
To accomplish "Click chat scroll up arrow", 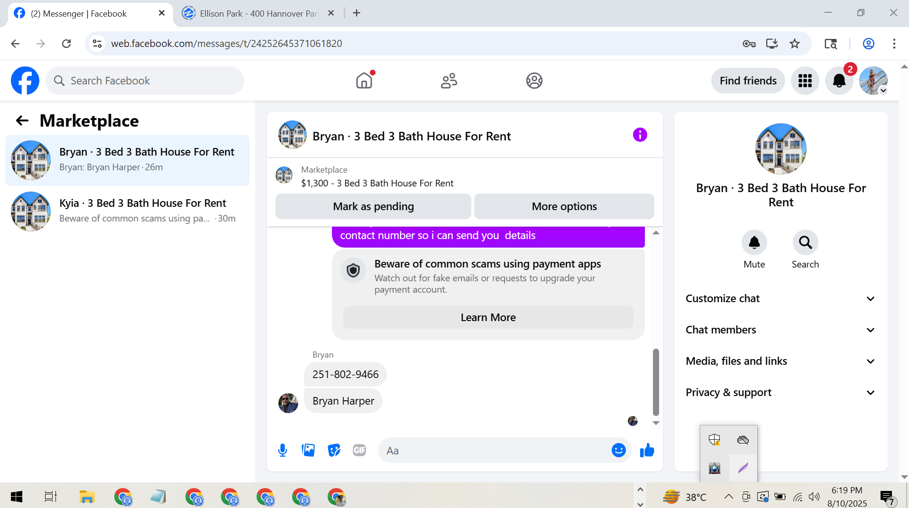I will coord(656,232).
